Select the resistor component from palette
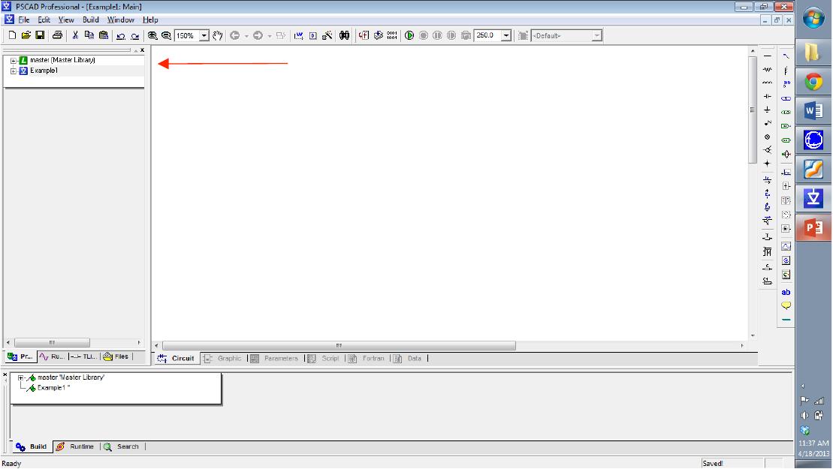 (767, 69)
